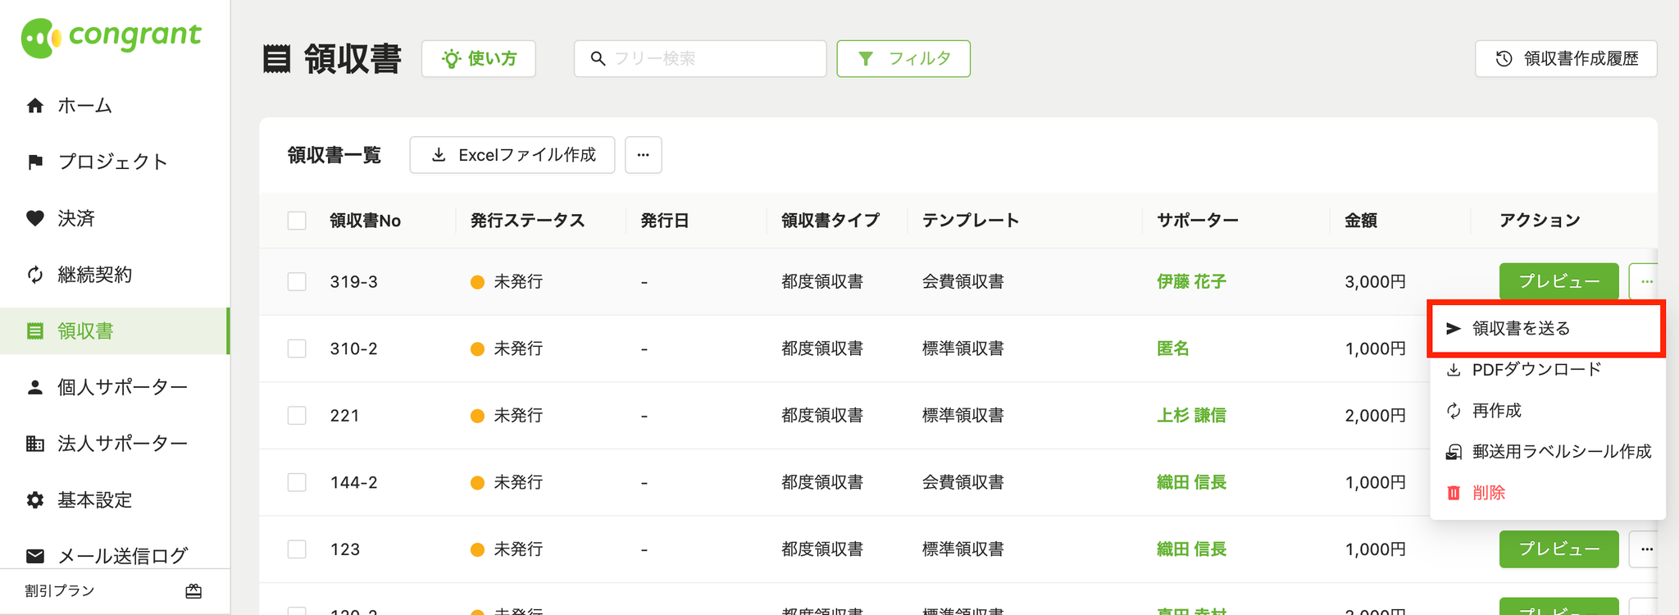This screenshot has width=1679, height=615.
Task: Select 削除 from the action menu
Action: (x=1547, y=493)
